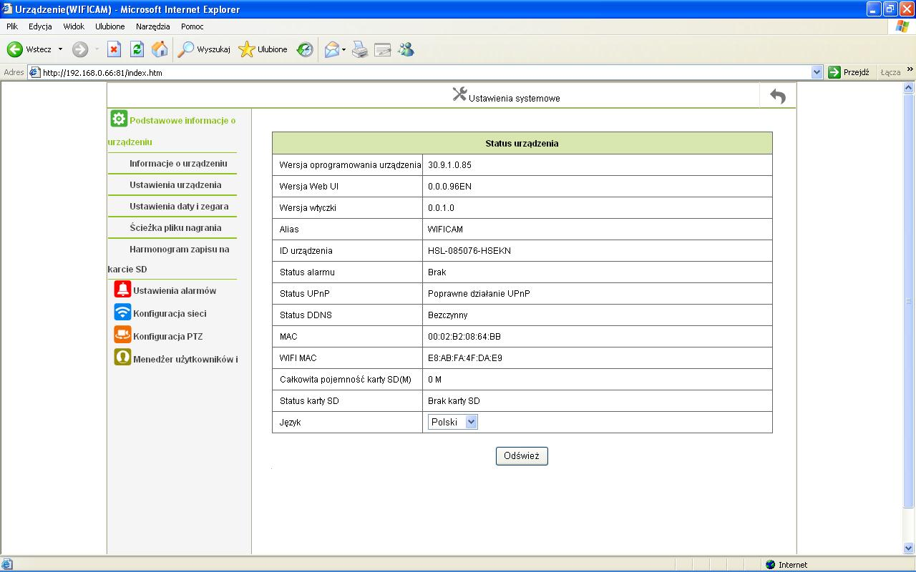
Task: Click the MAC value 00:02:B2:08:64:BB
Action: [464, 337]
